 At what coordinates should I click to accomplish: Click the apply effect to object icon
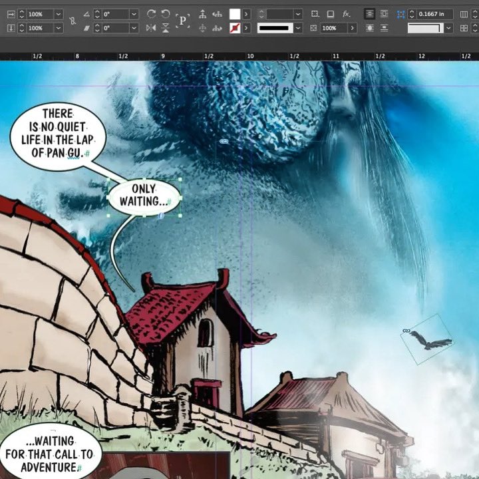click(315, 14)
